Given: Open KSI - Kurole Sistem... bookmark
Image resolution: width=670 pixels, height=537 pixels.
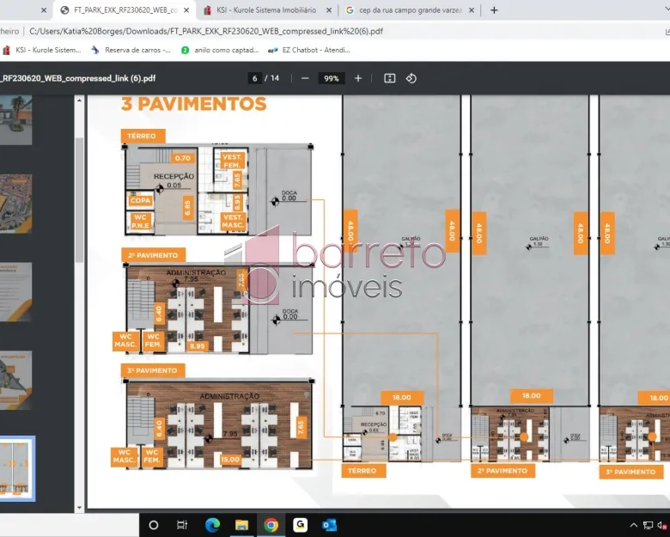Looking at the screenshot, I should point(42,50).
